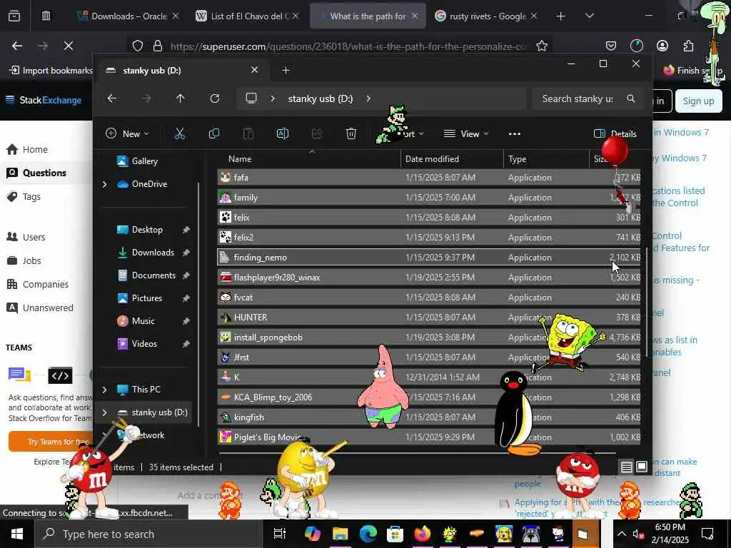Open a new Firefox tab
731x548 pixels.
point(561,16)
